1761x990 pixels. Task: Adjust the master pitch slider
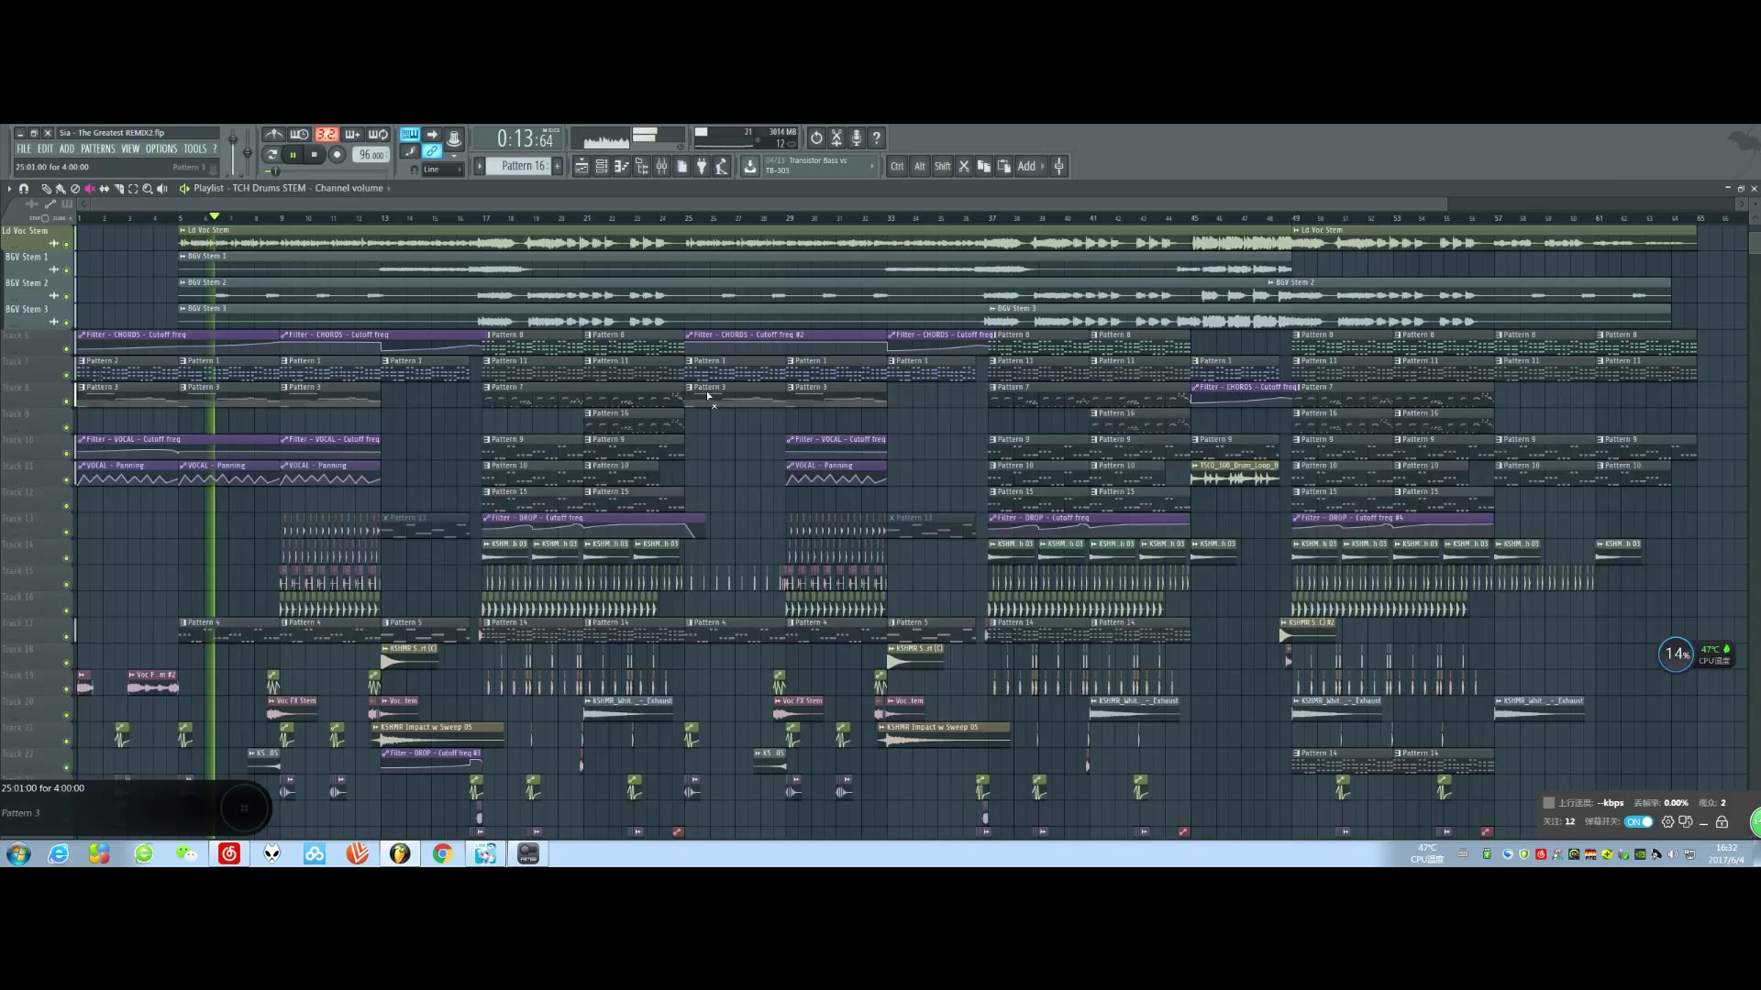247,151
